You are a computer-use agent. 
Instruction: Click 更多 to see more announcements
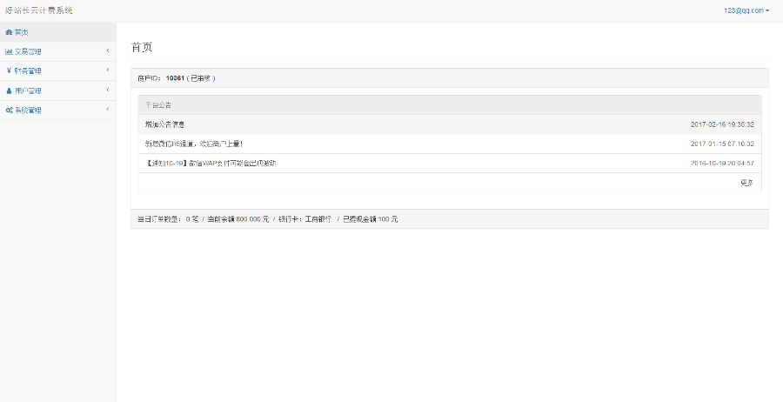tap(747, 183)
